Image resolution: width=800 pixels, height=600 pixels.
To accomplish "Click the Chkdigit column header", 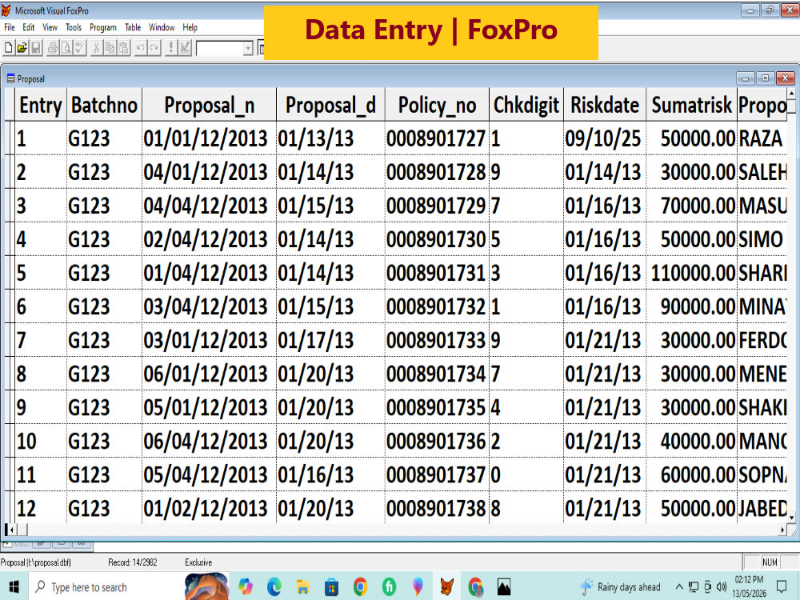I will pos(526,105).
